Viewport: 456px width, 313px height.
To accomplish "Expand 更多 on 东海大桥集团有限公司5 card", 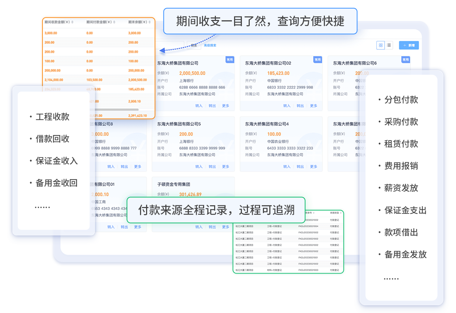I will 226,166.
